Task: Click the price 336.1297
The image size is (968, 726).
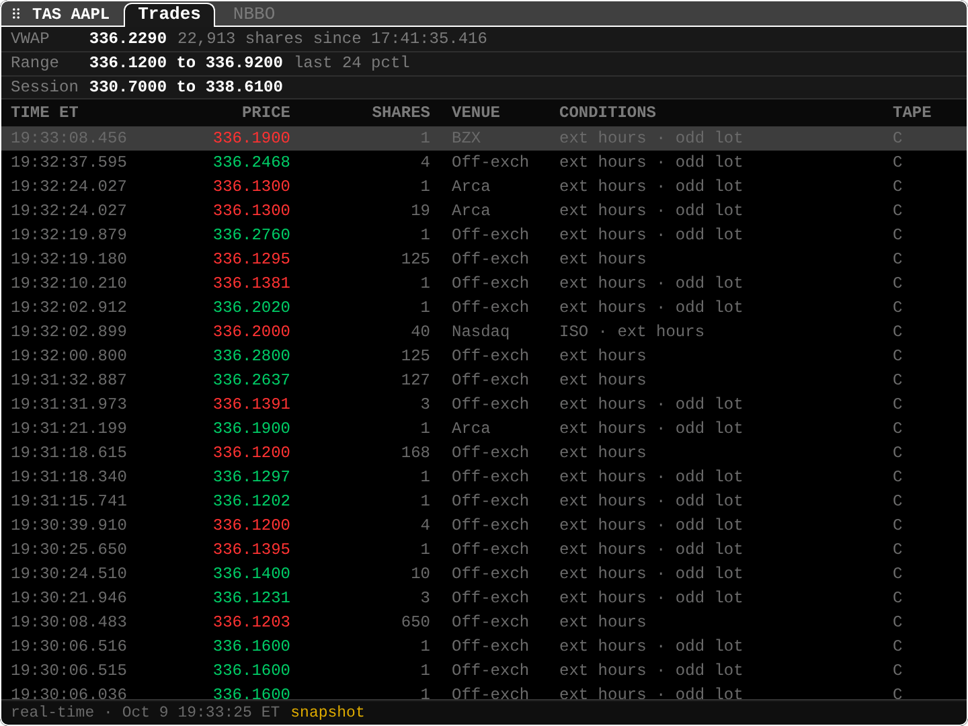Action: (x=251, y=477)
